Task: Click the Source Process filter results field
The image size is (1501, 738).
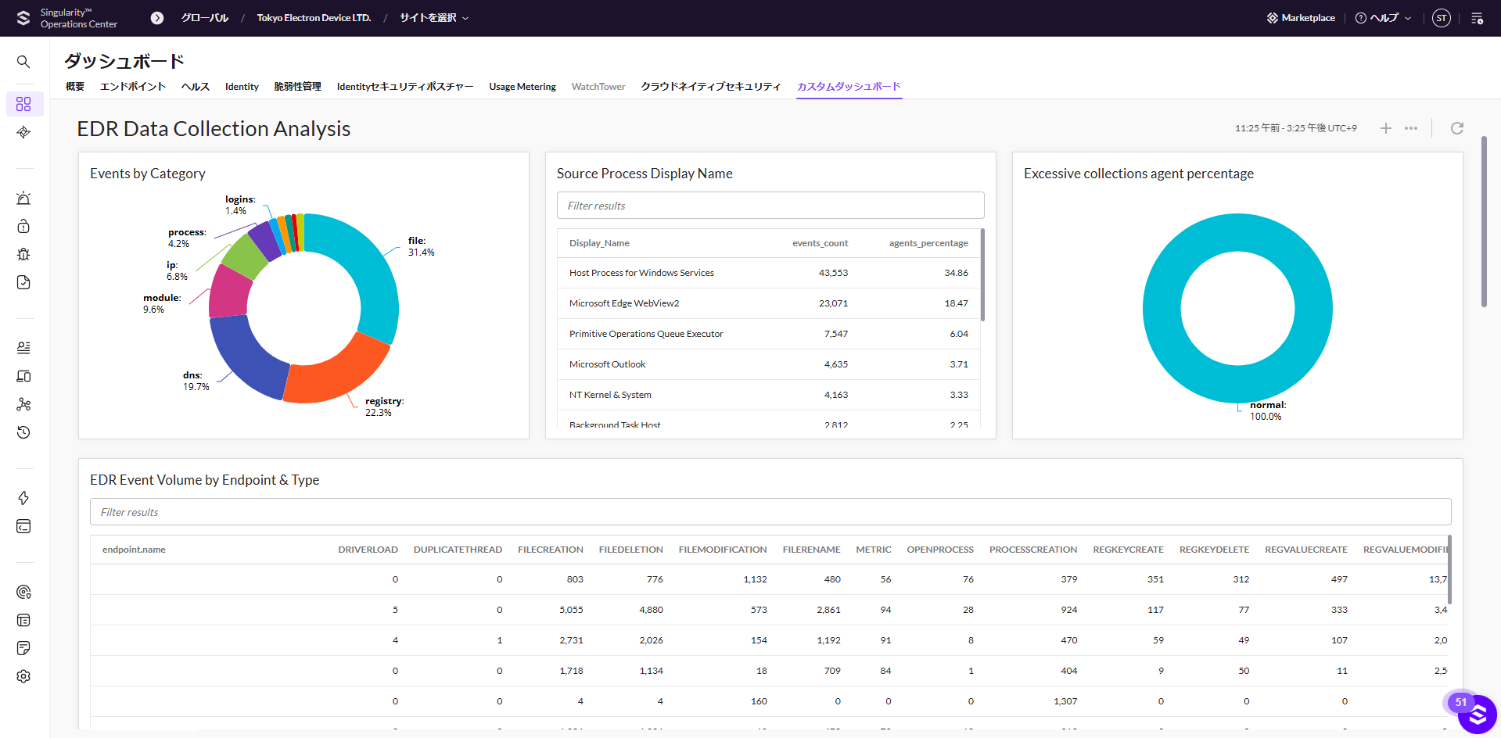Action: tap(770, 206)
